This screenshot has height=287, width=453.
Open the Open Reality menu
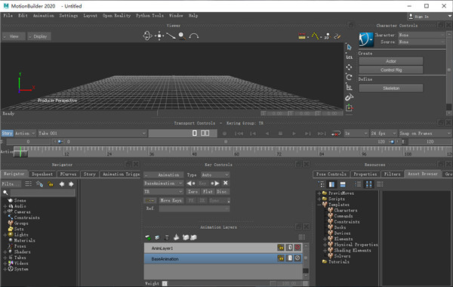click(x=117, y=16)
